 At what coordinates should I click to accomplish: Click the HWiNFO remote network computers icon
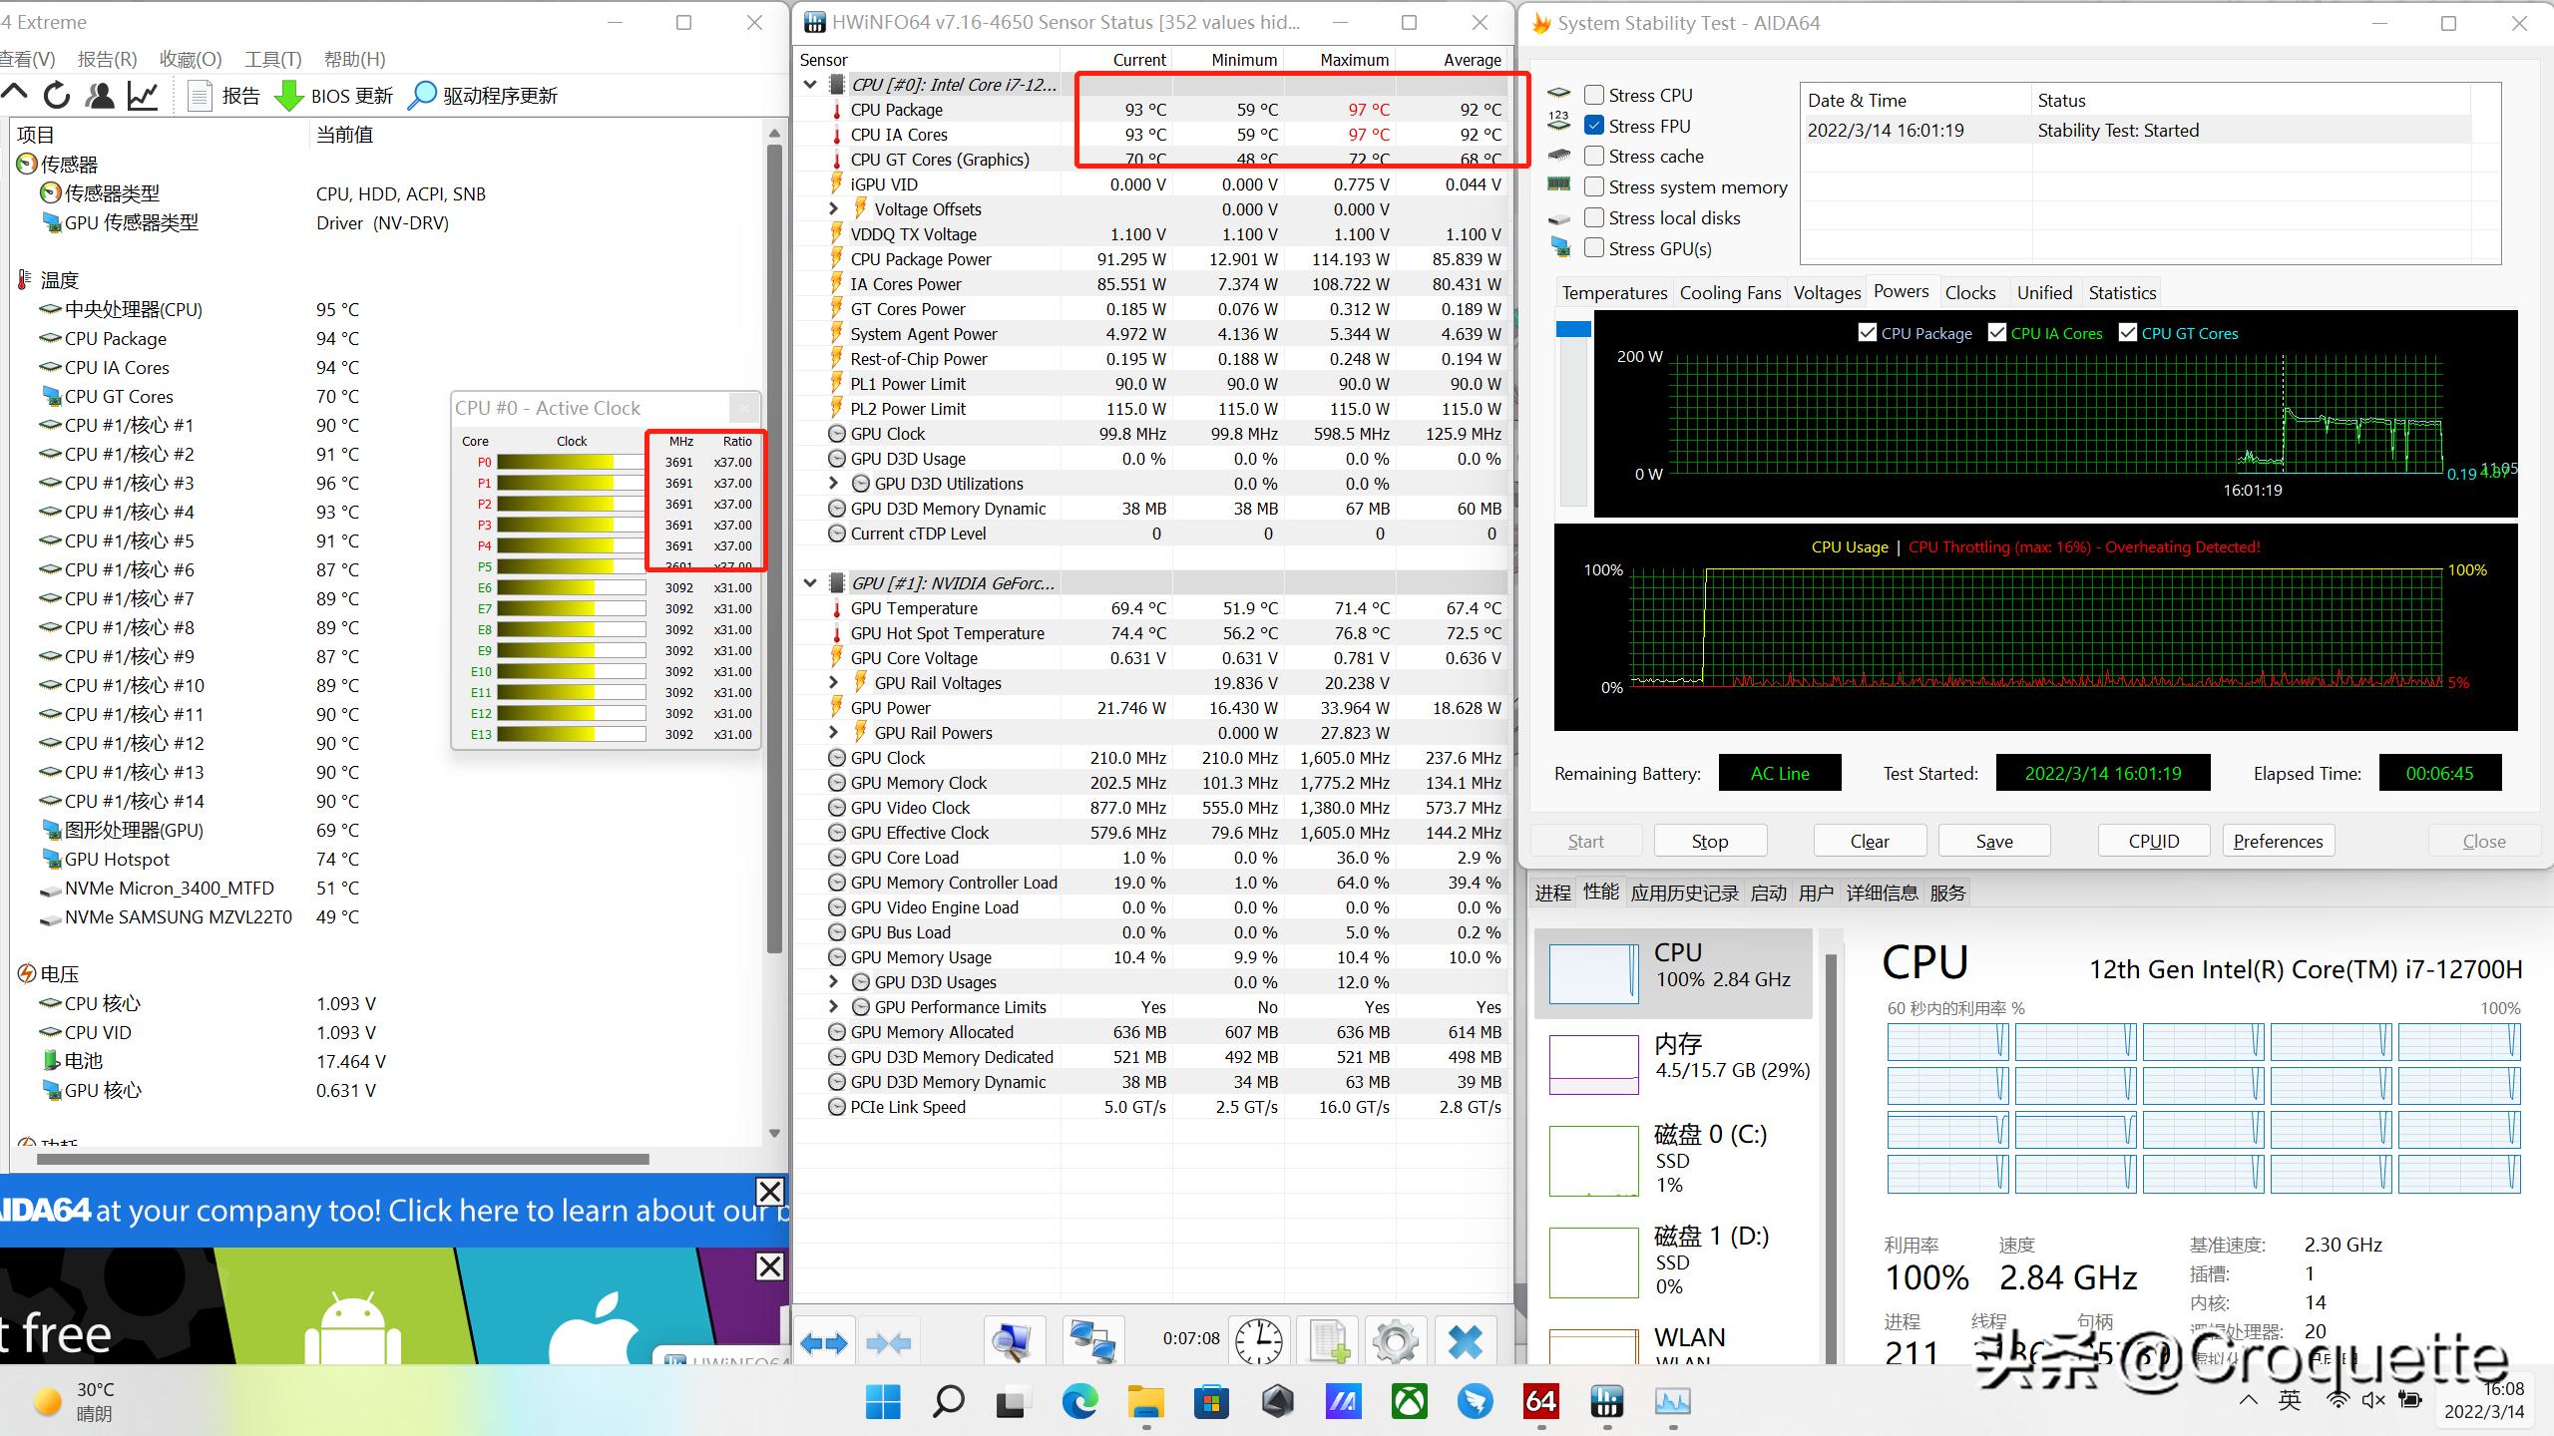pos(1091,1341)
